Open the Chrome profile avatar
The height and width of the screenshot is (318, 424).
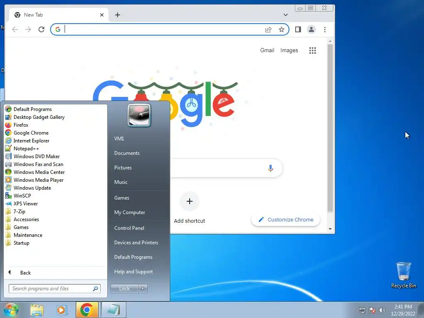click(x=311, y=29)
